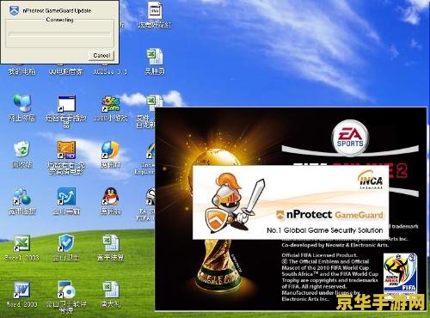The width and height of the screenshot is (430, 318).
Task: Open the Excel file partly behind the FIFA splash
Action: [x=154, y=101]
